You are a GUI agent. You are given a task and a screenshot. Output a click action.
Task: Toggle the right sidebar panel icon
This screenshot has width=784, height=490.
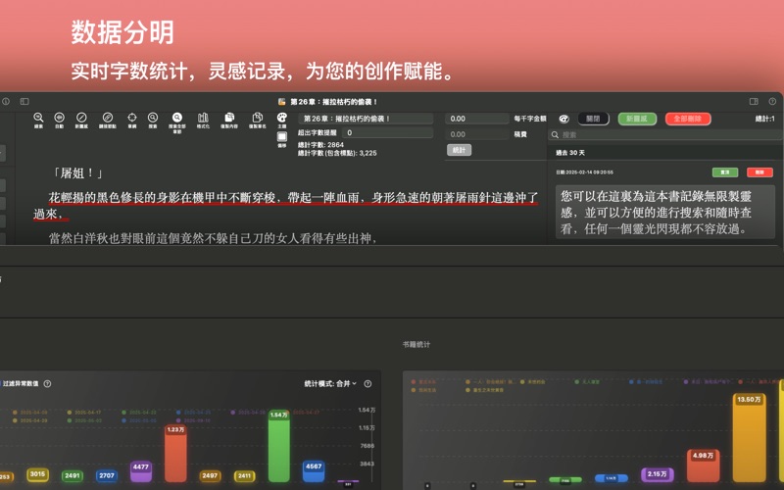coord(754,101)
